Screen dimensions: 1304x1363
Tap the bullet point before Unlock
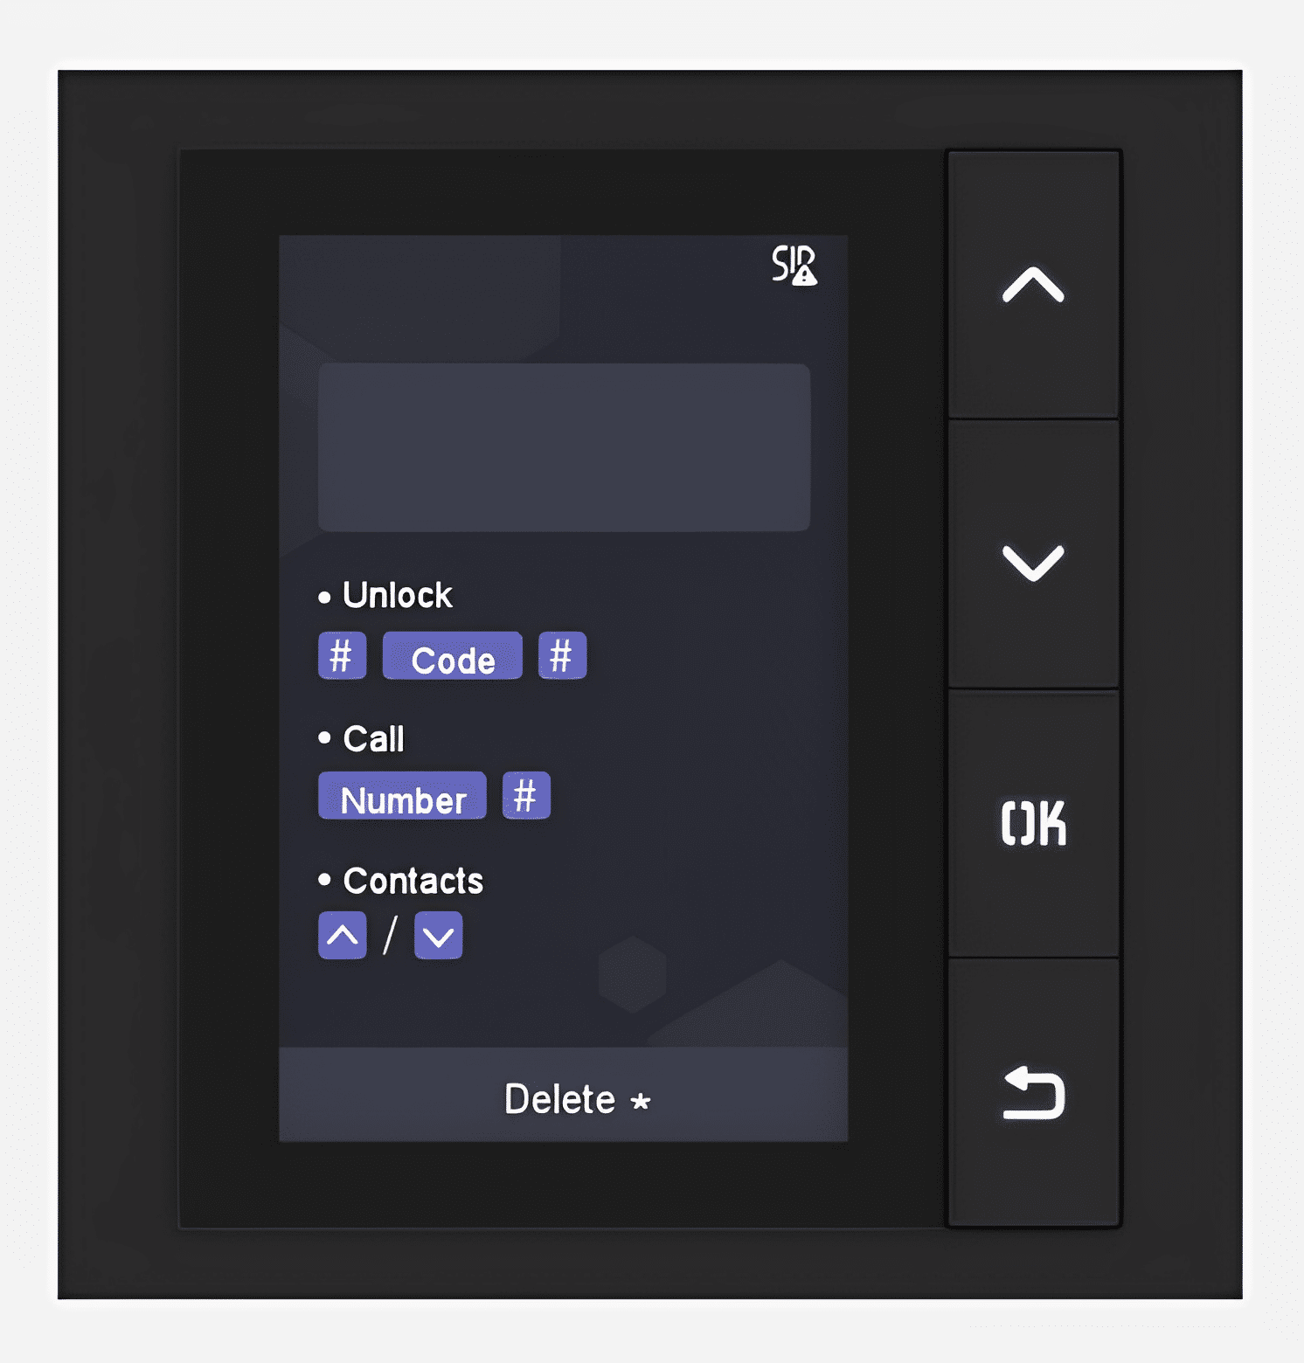[324, 598]
